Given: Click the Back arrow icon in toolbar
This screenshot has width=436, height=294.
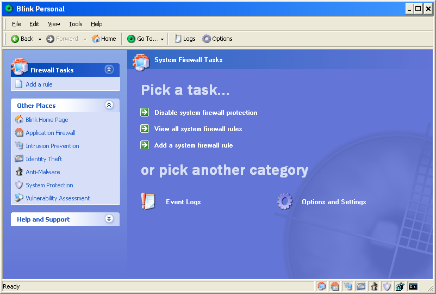Looking at the screenshot, I should [x=15, y=39].
